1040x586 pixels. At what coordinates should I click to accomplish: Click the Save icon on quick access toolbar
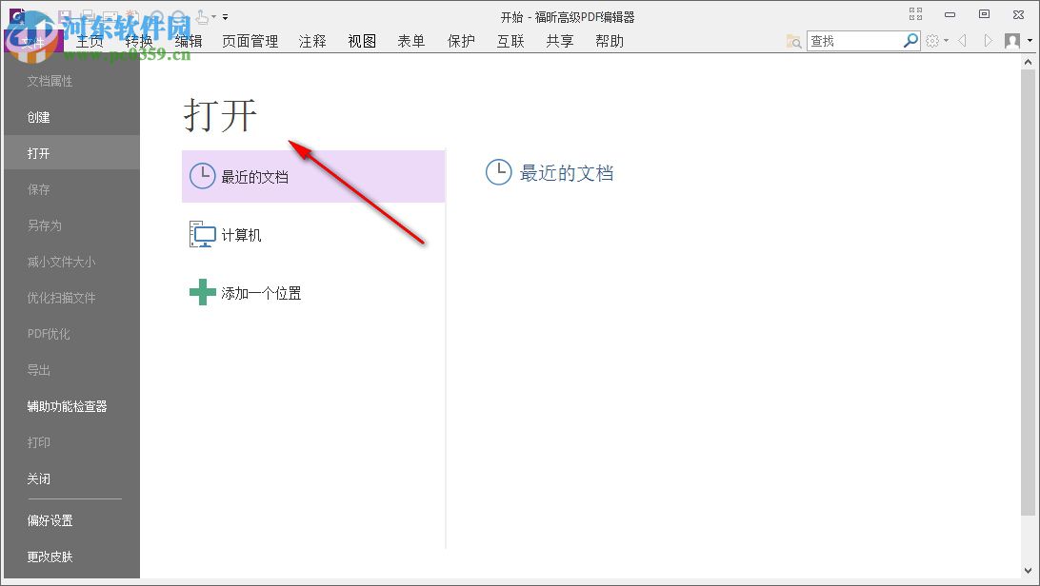65,15
